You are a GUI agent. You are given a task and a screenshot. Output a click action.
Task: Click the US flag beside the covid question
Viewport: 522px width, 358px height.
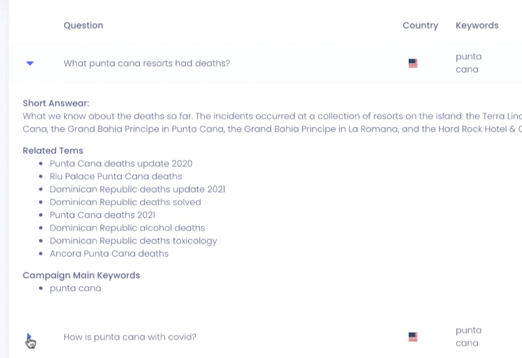(412, 337)
